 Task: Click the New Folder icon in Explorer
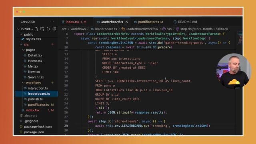pos(42,29)
